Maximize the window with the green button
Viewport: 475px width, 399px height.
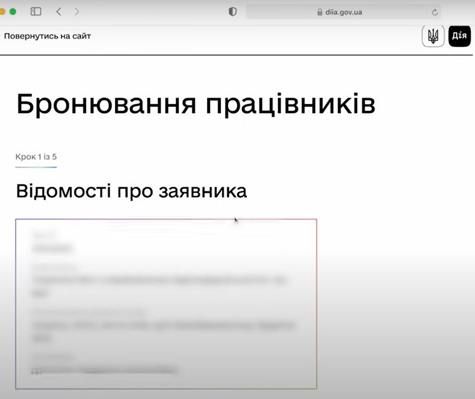click(13, 12)
